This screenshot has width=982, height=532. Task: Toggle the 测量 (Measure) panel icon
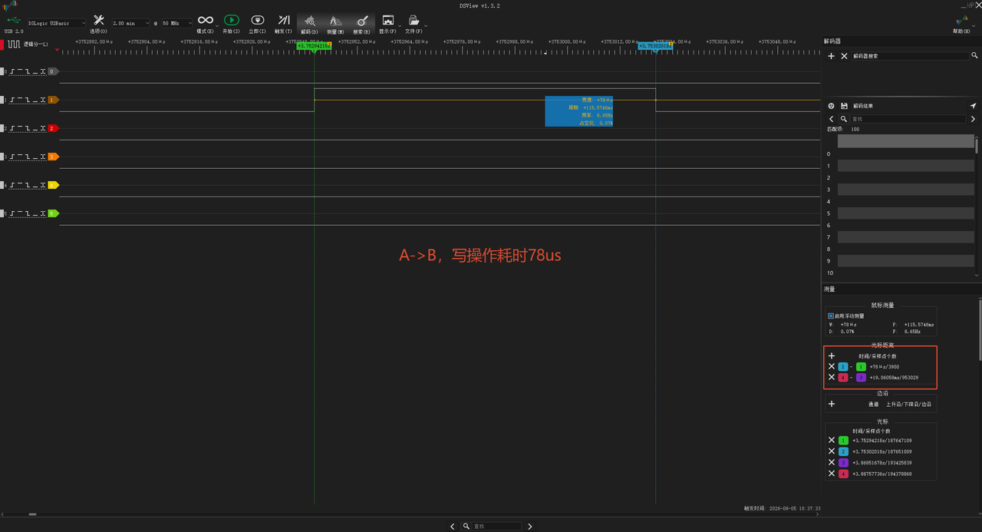tap(335, 20)
